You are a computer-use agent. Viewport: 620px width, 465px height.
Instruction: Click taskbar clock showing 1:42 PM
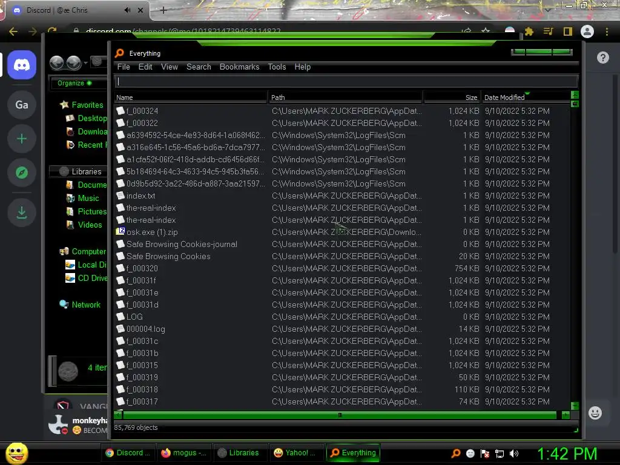567,453
